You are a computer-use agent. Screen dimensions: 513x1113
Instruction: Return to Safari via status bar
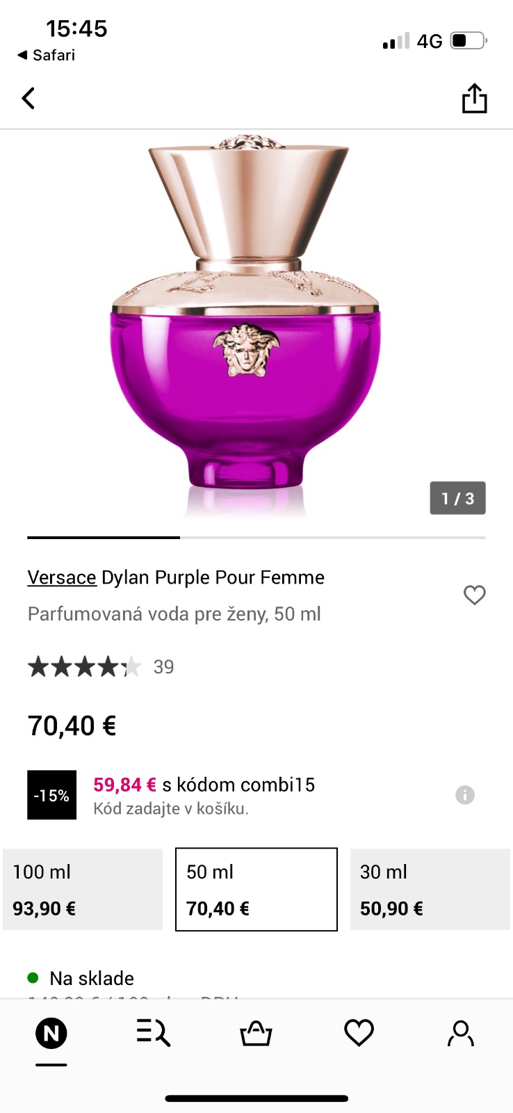click(x=46, y=55)
